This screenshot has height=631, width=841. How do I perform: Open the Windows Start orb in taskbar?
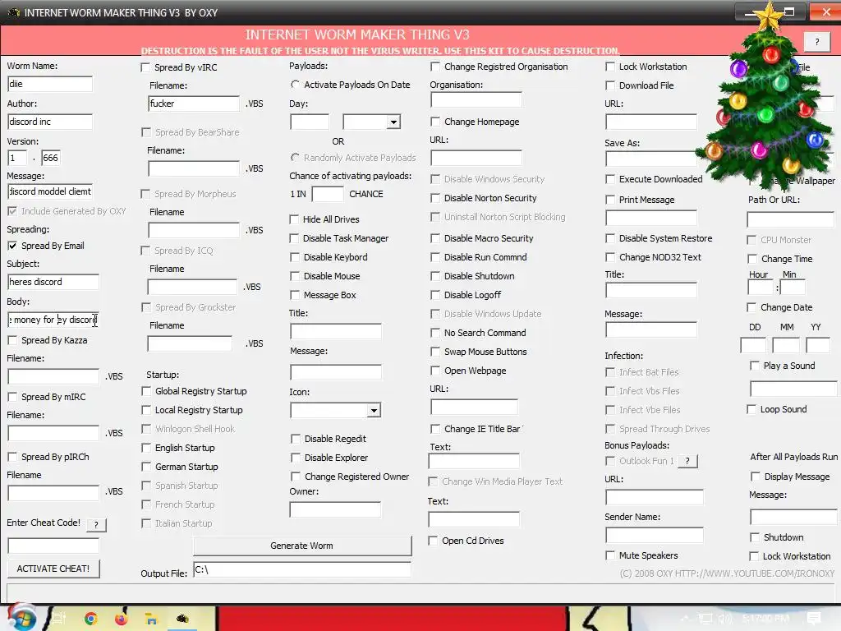(21, 618)
